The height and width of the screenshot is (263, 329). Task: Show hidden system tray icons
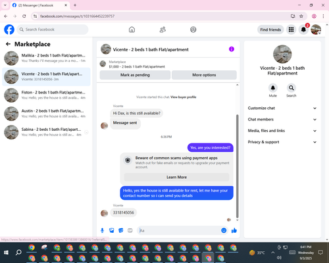tap(272, 252)
